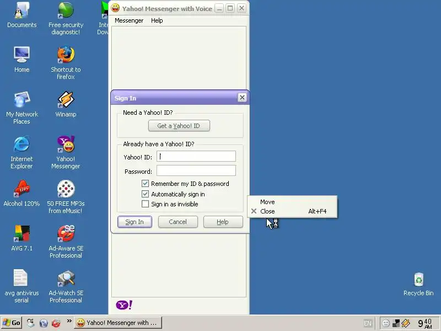The image size is (441, 331).
Task: Open Alcohol 120% desktop icon
Action: pos(21,194)
